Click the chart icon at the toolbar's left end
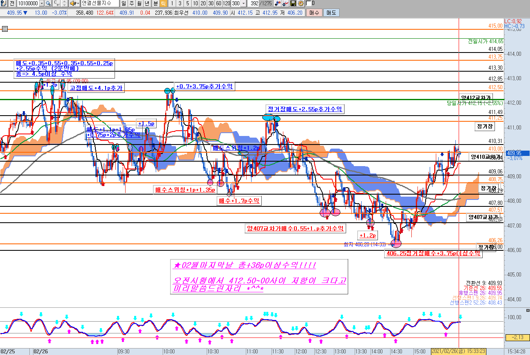This screenshot has height=355, width=530. [3, 3]
